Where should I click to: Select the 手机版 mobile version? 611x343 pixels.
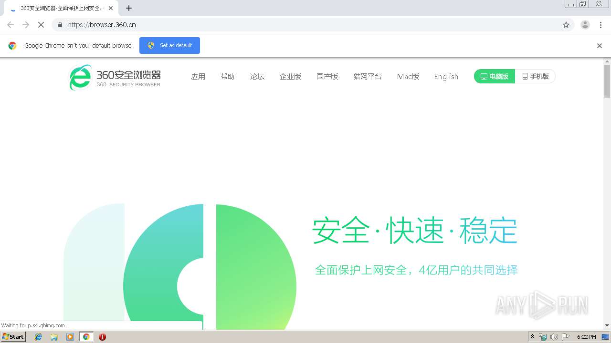pos(535,76)
